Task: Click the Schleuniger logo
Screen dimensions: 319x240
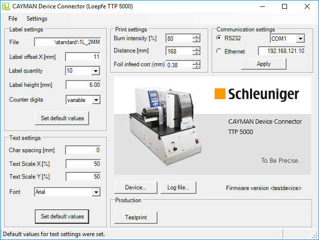Action: pos(257,94)
